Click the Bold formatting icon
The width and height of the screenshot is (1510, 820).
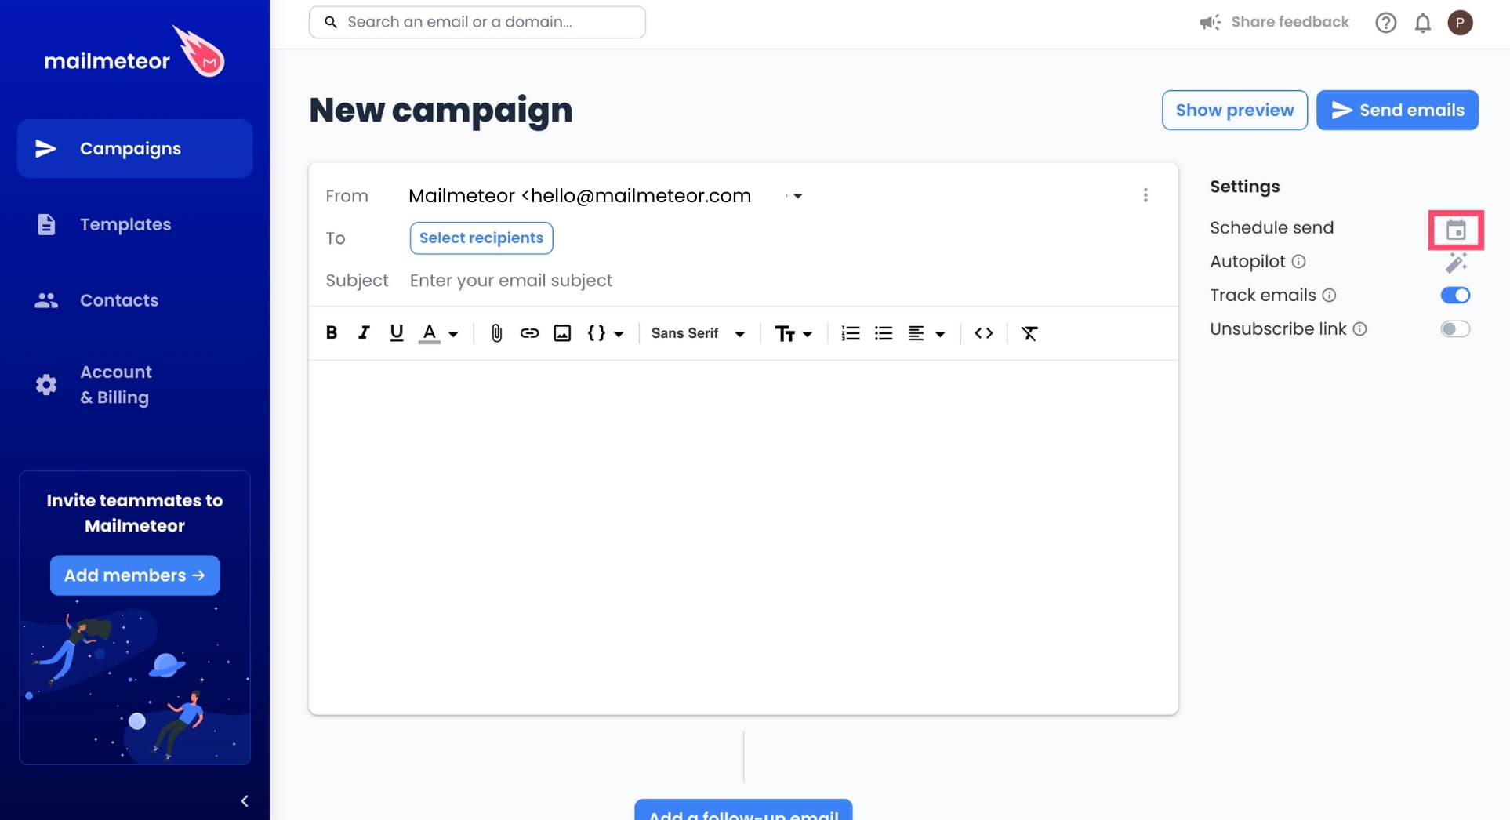[x=332, y=332]
